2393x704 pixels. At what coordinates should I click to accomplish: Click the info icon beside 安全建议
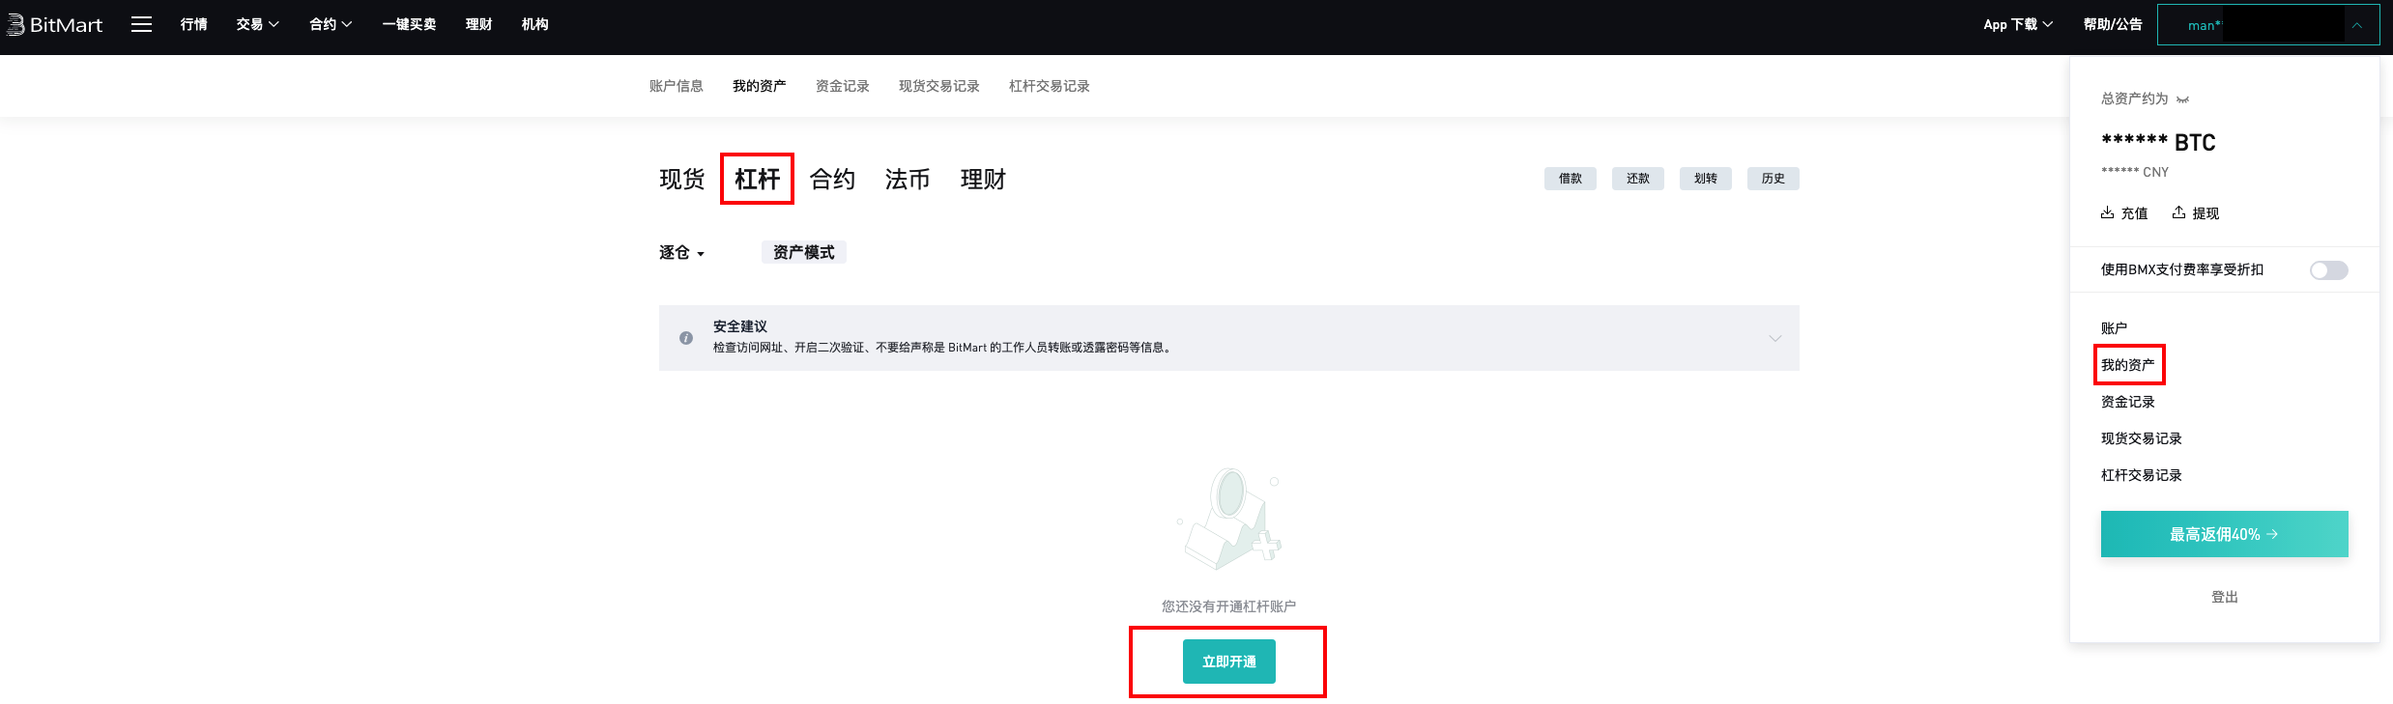[x=686, y=338]
